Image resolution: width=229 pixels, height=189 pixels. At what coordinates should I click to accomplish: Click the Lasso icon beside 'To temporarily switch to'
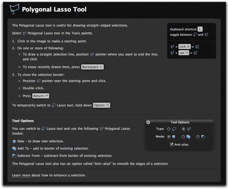click(x=54, y=105)
